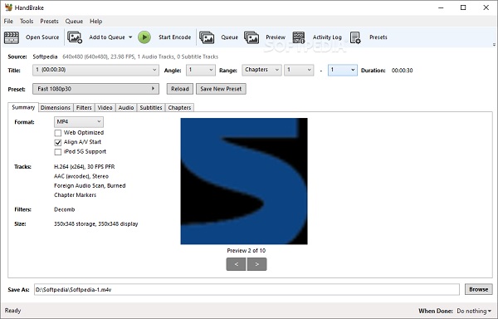Minimize the HandBrake window
Viewport: 498px width, 319px height.
[441, 7]
